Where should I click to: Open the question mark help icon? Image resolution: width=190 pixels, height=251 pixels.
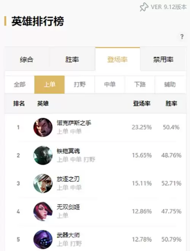pyautogui.click(x=182, y=37)
